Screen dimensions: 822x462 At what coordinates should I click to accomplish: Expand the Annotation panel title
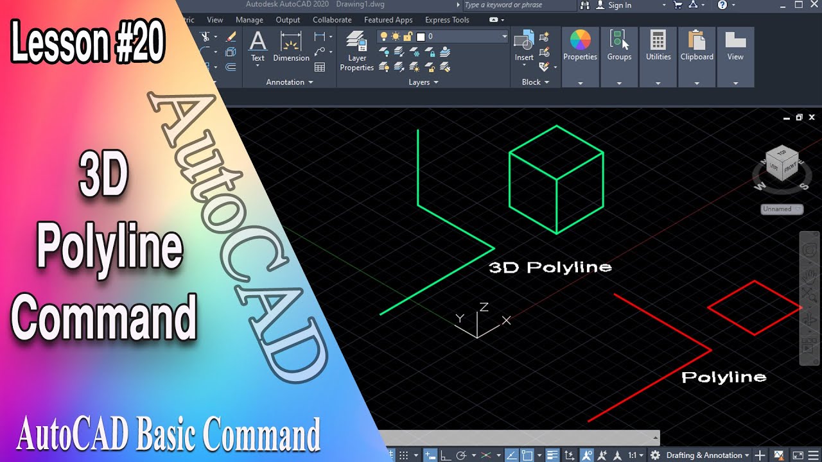[x=290, y=82]
